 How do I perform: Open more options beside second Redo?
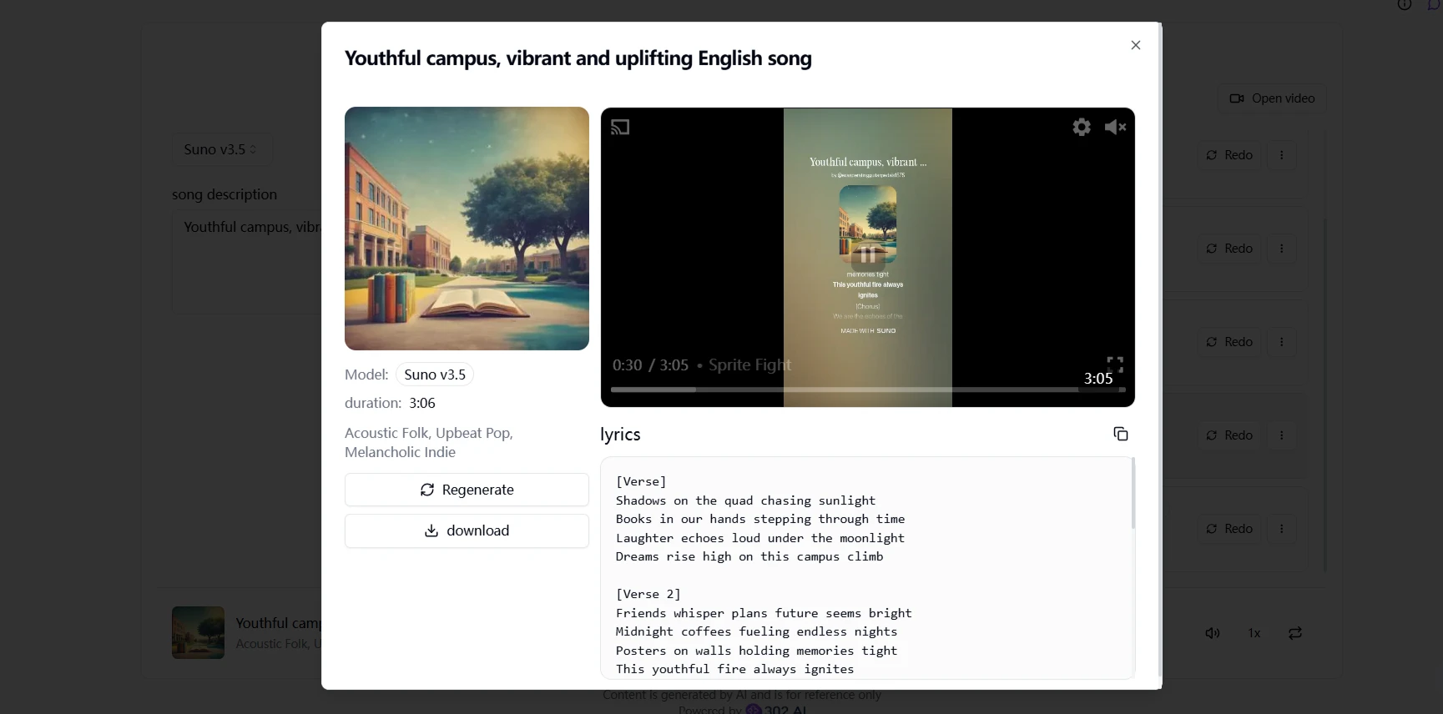pyautogui.click(x=1282, y=249)
